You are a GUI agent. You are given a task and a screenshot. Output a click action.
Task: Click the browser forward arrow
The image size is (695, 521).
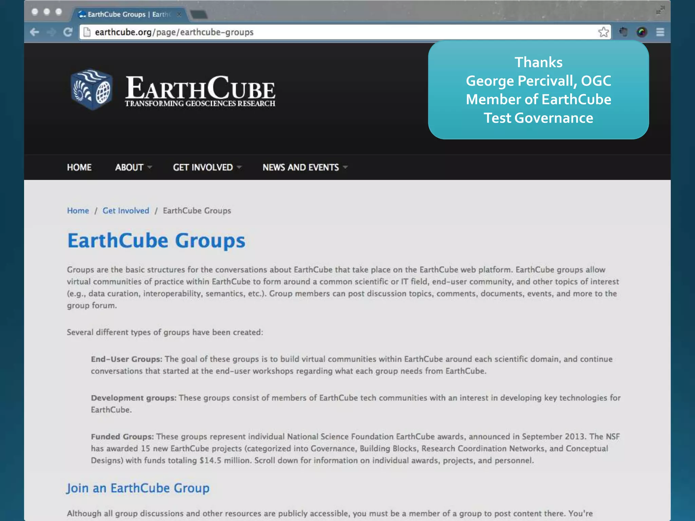(x=51, y=32)
